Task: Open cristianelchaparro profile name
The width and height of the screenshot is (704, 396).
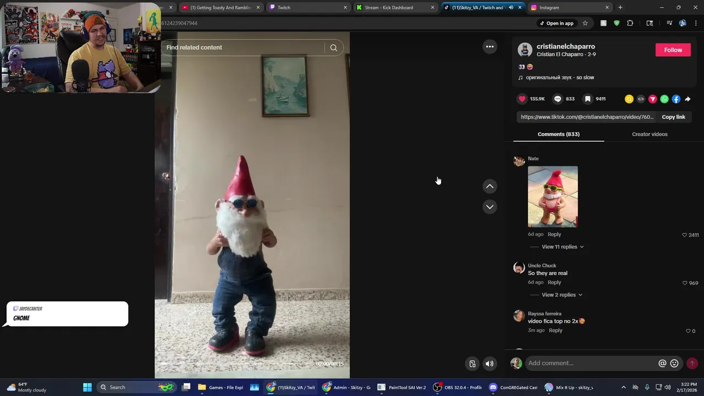Action: tap(565, 47)
